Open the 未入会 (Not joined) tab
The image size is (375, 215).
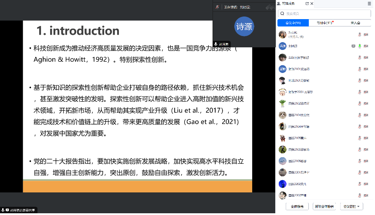[355, 23]
